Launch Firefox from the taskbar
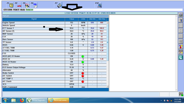Viewport: 184px width, 112px height. (x=22, y=100)
